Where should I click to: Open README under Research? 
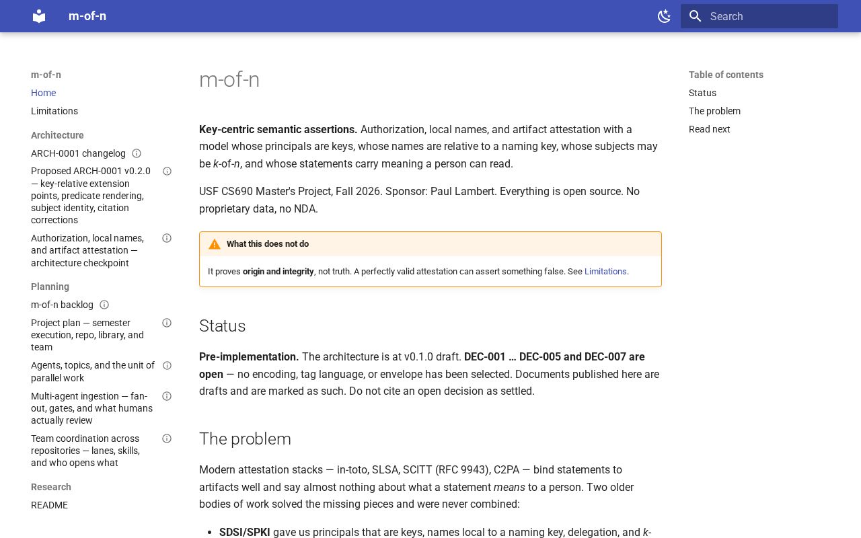coord(49,505)
